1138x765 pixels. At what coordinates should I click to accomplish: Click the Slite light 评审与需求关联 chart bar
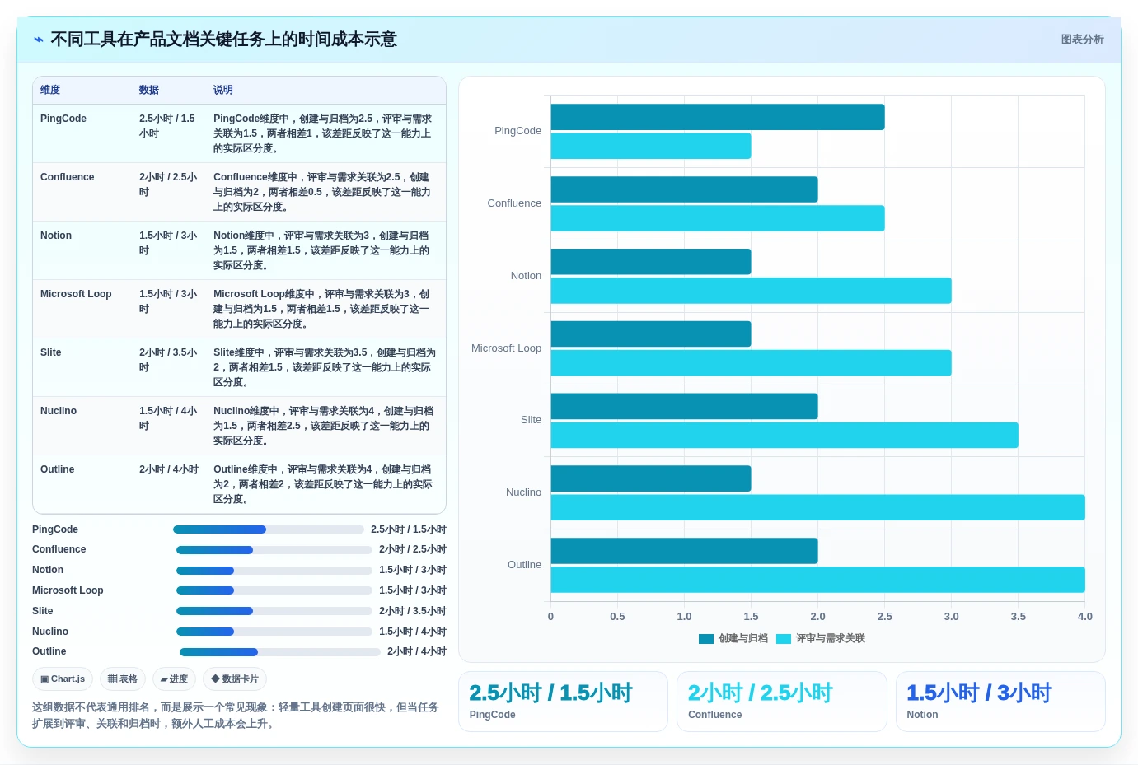point(784,435)
